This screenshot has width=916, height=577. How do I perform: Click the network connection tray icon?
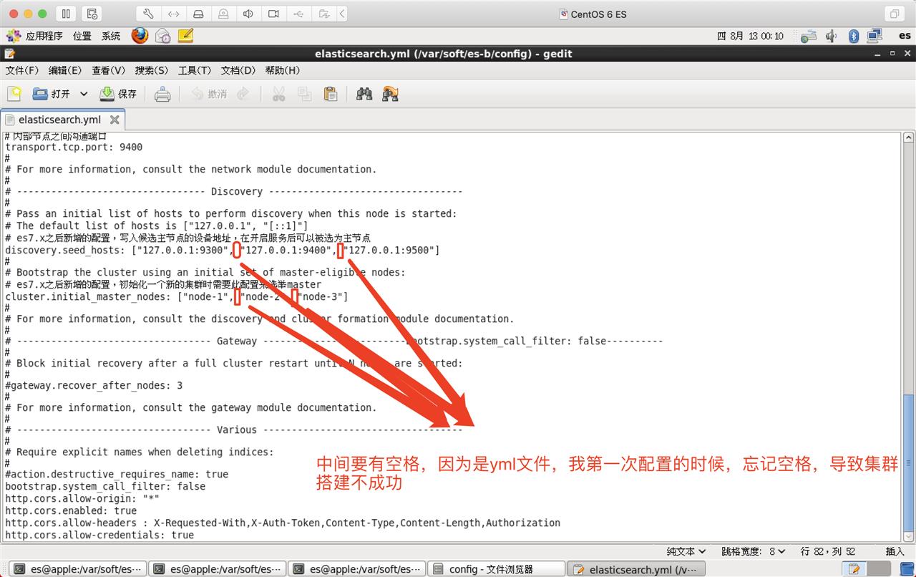pos(809,36)
